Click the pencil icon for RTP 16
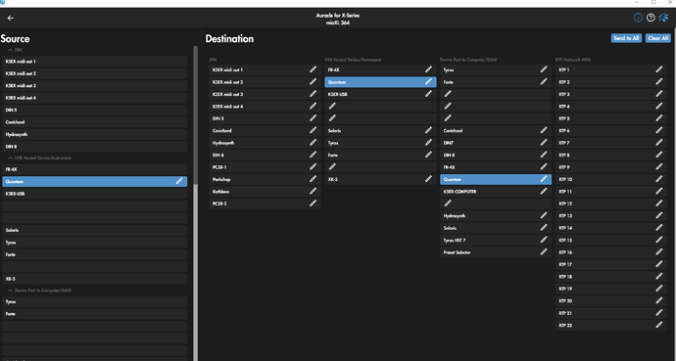The width and height of the screenshot is (676, 361). pos(659,252)
